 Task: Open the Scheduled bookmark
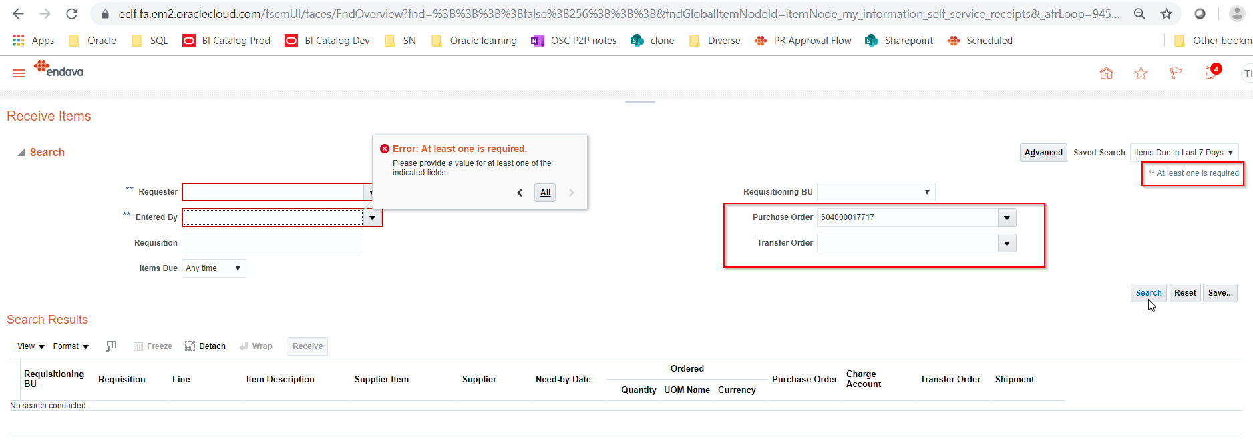point(980,41)
